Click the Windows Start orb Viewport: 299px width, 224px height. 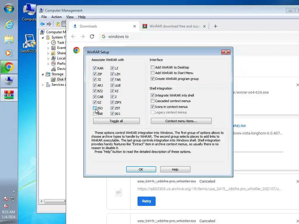(x=9, y=8)
